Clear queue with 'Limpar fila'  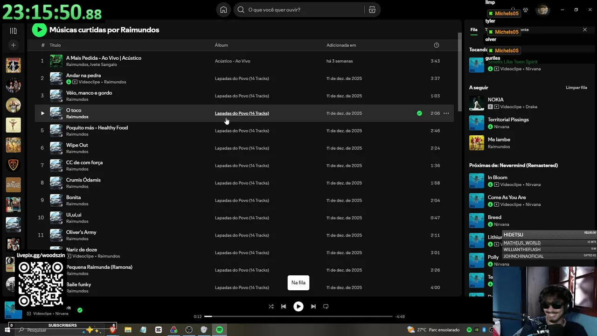[576, 88]
